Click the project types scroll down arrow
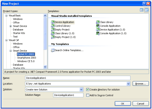152x109 pixels. pos(45,67)
